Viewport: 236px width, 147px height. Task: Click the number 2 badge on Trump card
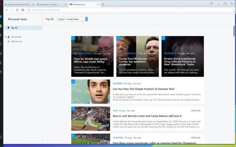pos(118,38)
